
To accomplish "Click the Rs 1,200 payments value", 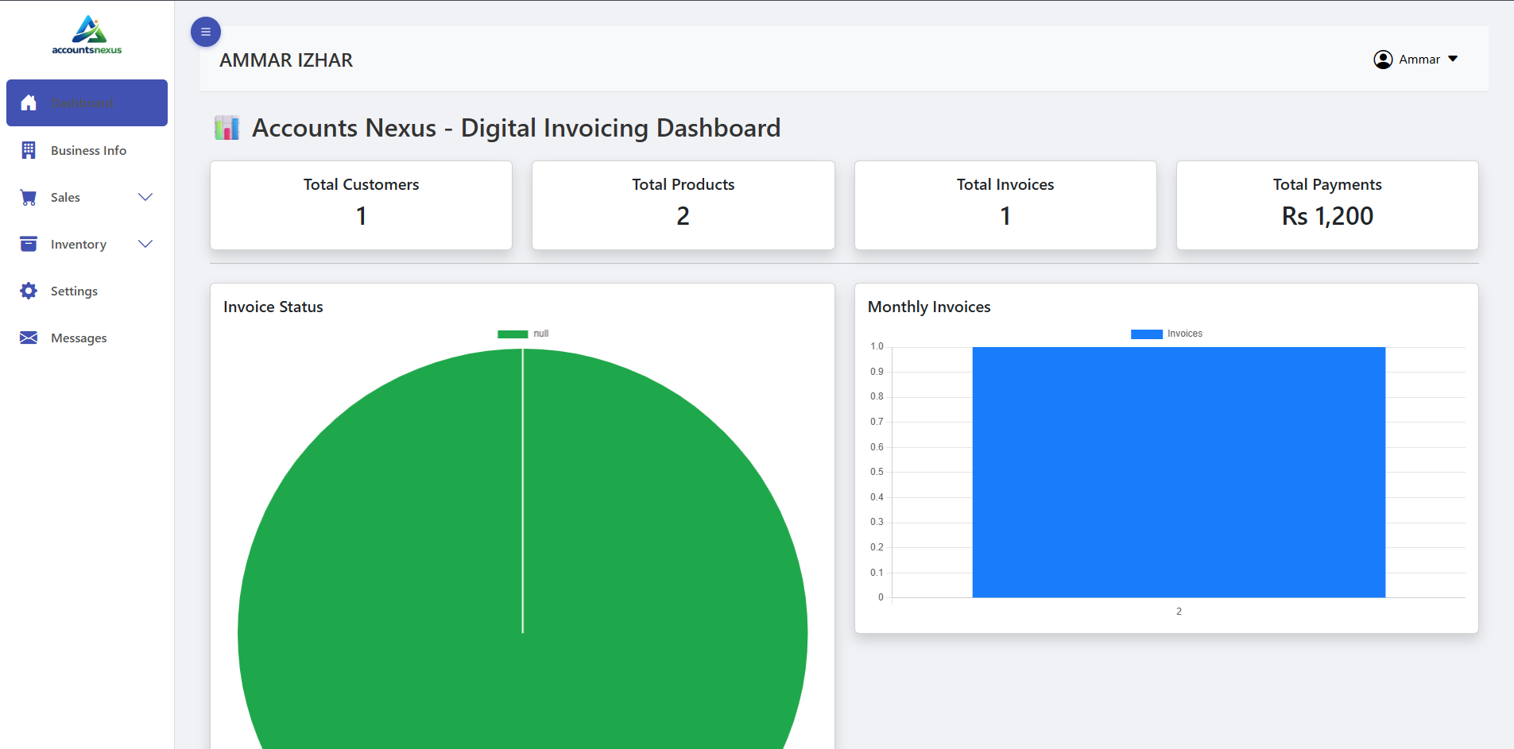I will click(x=1327, y=216).
